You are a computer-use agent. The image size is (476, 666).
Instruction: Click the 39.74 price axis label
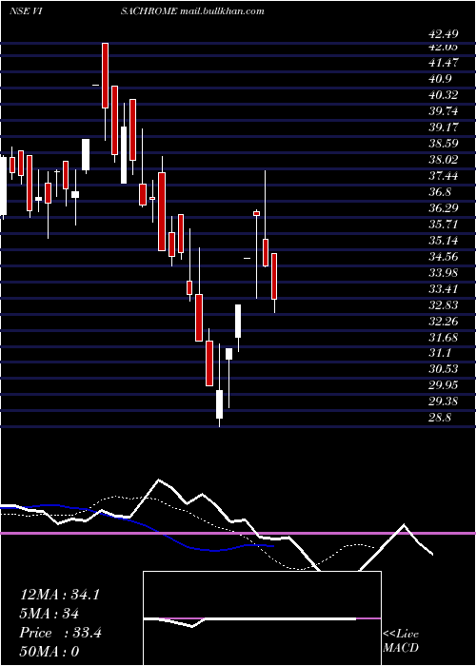coord(444,111)
